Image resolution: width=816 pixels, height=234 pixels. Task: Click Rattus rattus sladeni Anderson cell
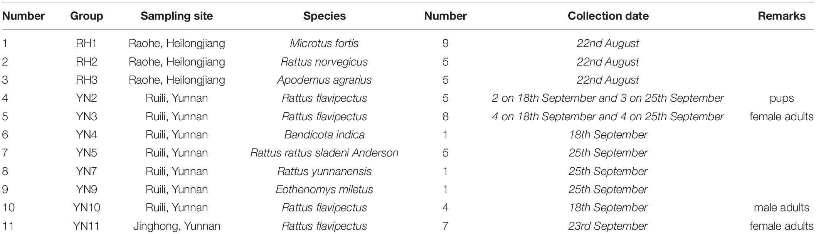coord(324,153)
